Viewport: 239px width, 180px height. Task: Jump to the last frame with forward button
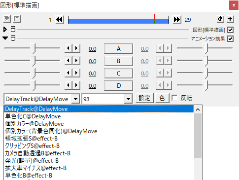pyautogui.click(x=177, y=20)
